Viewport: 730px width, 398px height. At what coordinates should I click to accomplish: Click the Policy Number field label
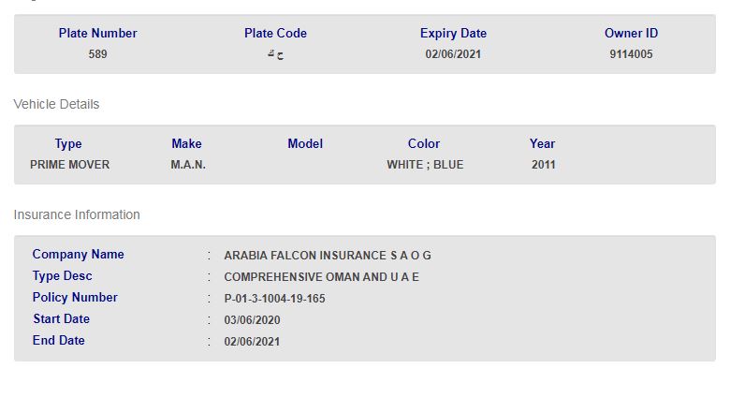point(75,298)
